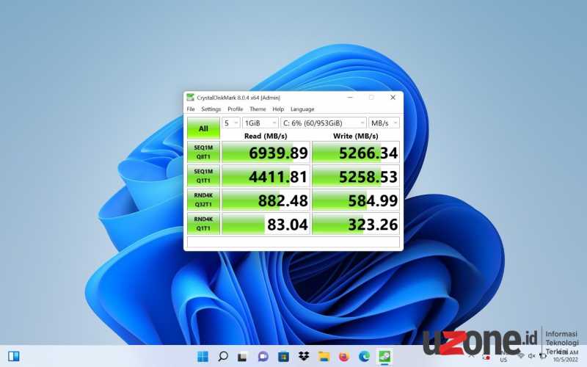587x367 pixels.
Task: Click the All benchmark button
Action: click(x=203, y=128)
